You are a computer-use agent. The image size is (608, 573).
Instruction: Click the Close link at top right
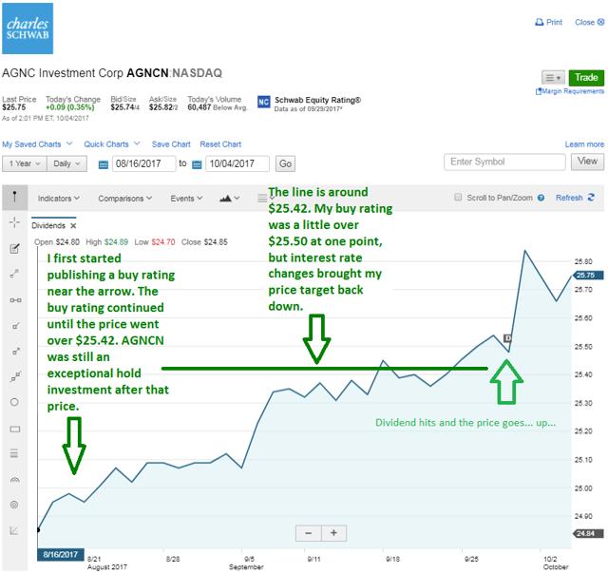[x=589, y=22]
